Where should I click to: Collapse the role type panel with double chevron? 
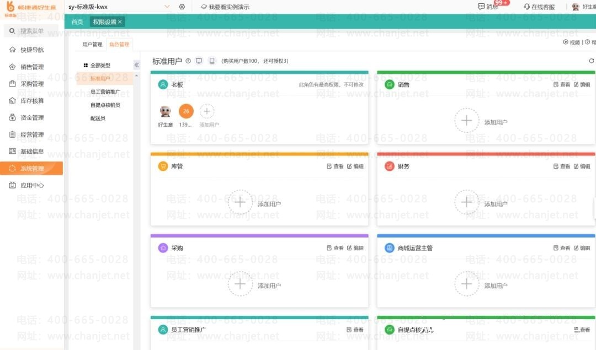point(136,65)
